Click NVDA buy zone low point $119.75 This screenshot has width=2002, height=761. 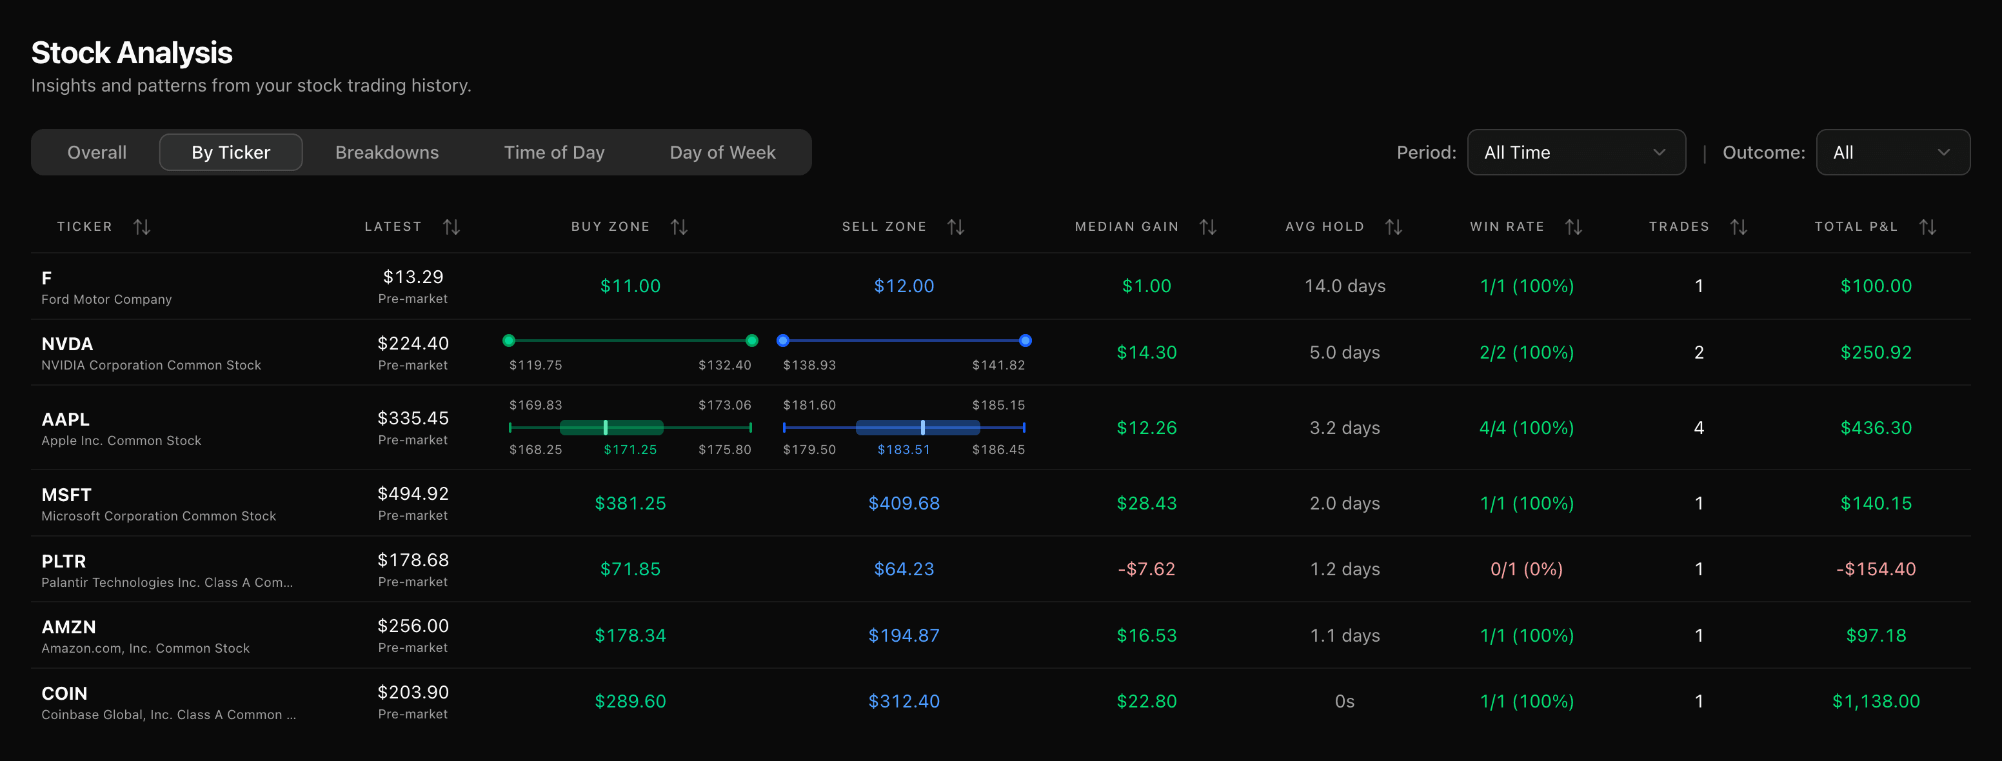tap(509, 341)
